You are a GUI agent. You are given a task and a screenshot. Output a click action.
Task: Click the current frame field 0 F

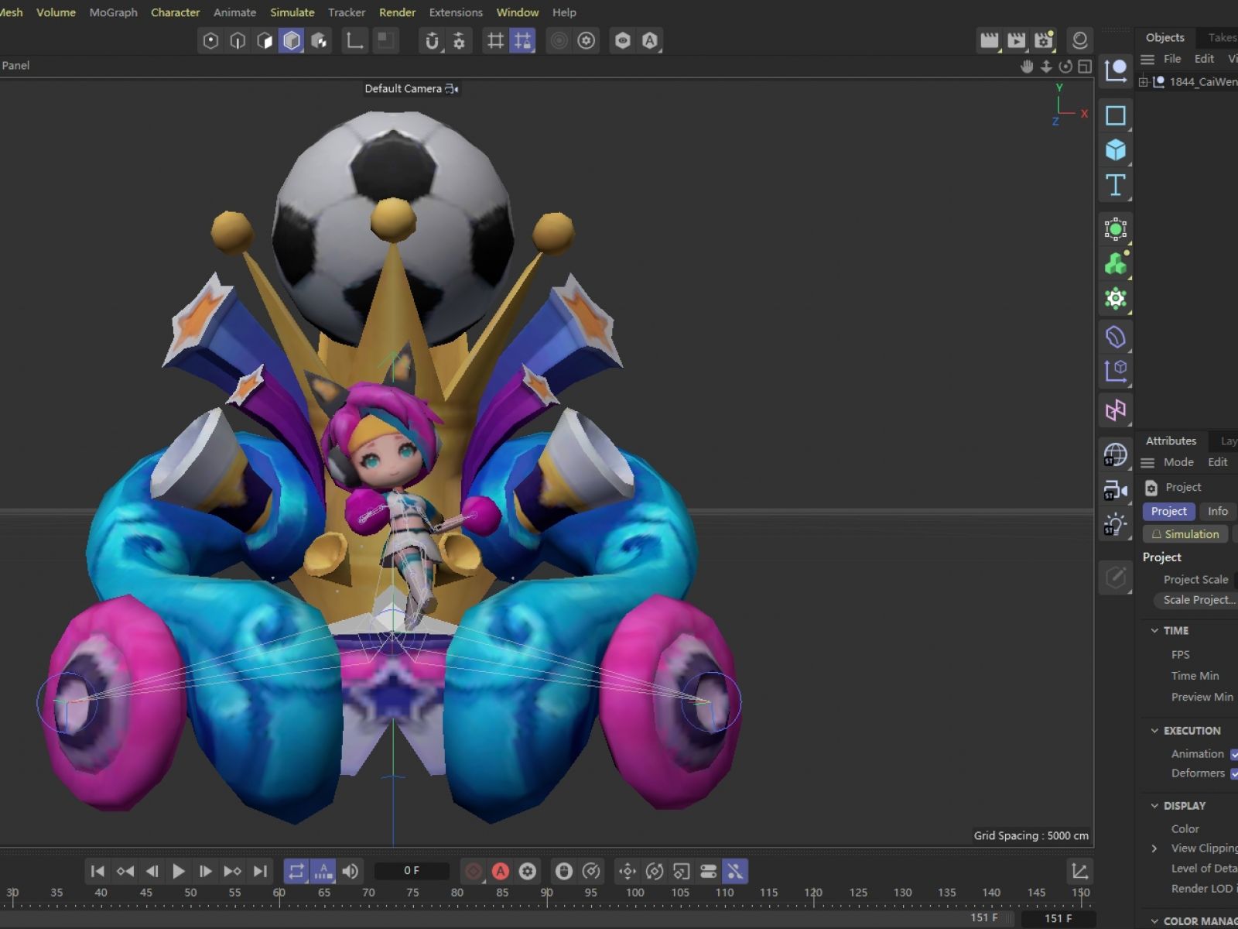pos(412,871)
